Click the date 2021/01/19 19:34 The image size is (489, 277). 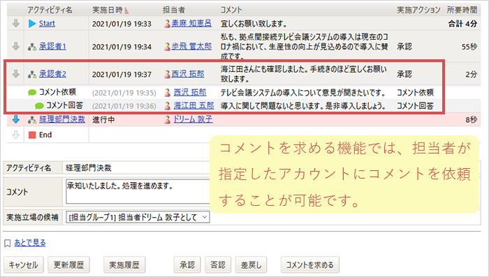[122, 47]
